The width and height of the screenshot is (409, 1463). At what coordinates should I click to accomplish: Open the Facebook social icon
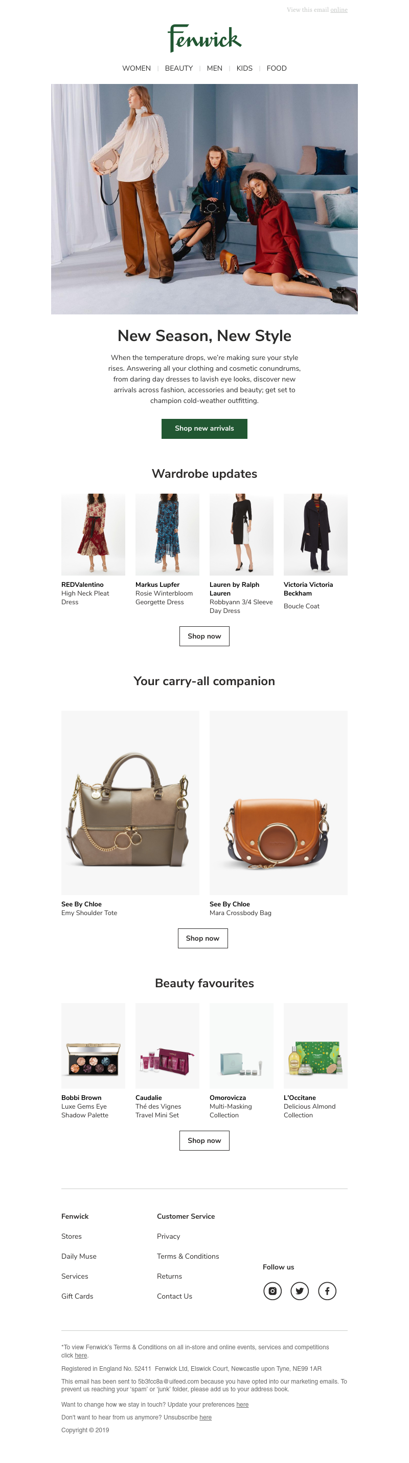pos(327,1291)
